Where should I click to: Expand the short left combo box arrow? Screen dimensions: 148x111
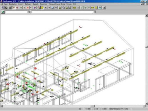pyautogui.click(x=28, y=12)
